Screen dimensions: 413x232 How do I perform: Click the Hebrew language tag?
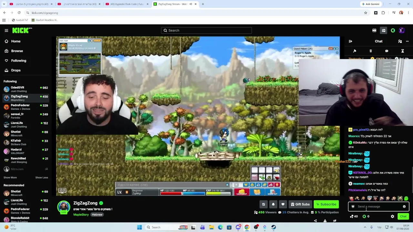pos(97,215)
